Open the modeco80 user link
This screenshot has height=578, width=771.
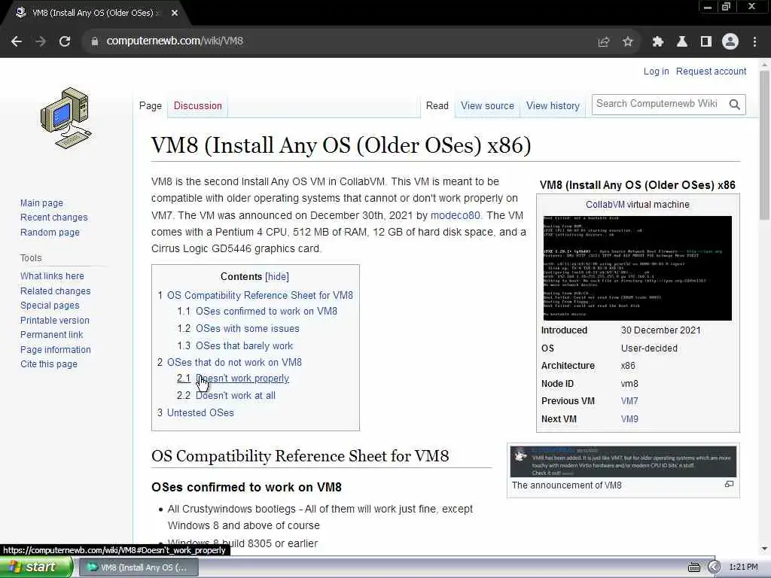(456, 216)
